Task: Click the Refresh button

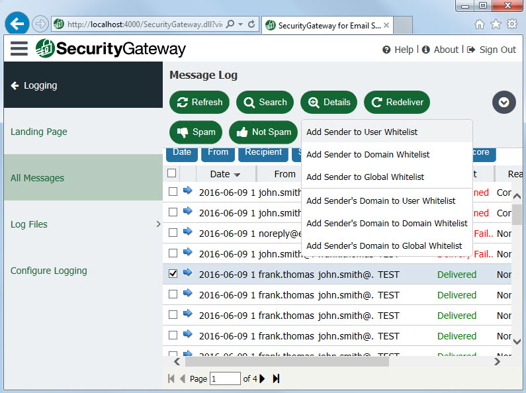Action: (x=200, y=103)
